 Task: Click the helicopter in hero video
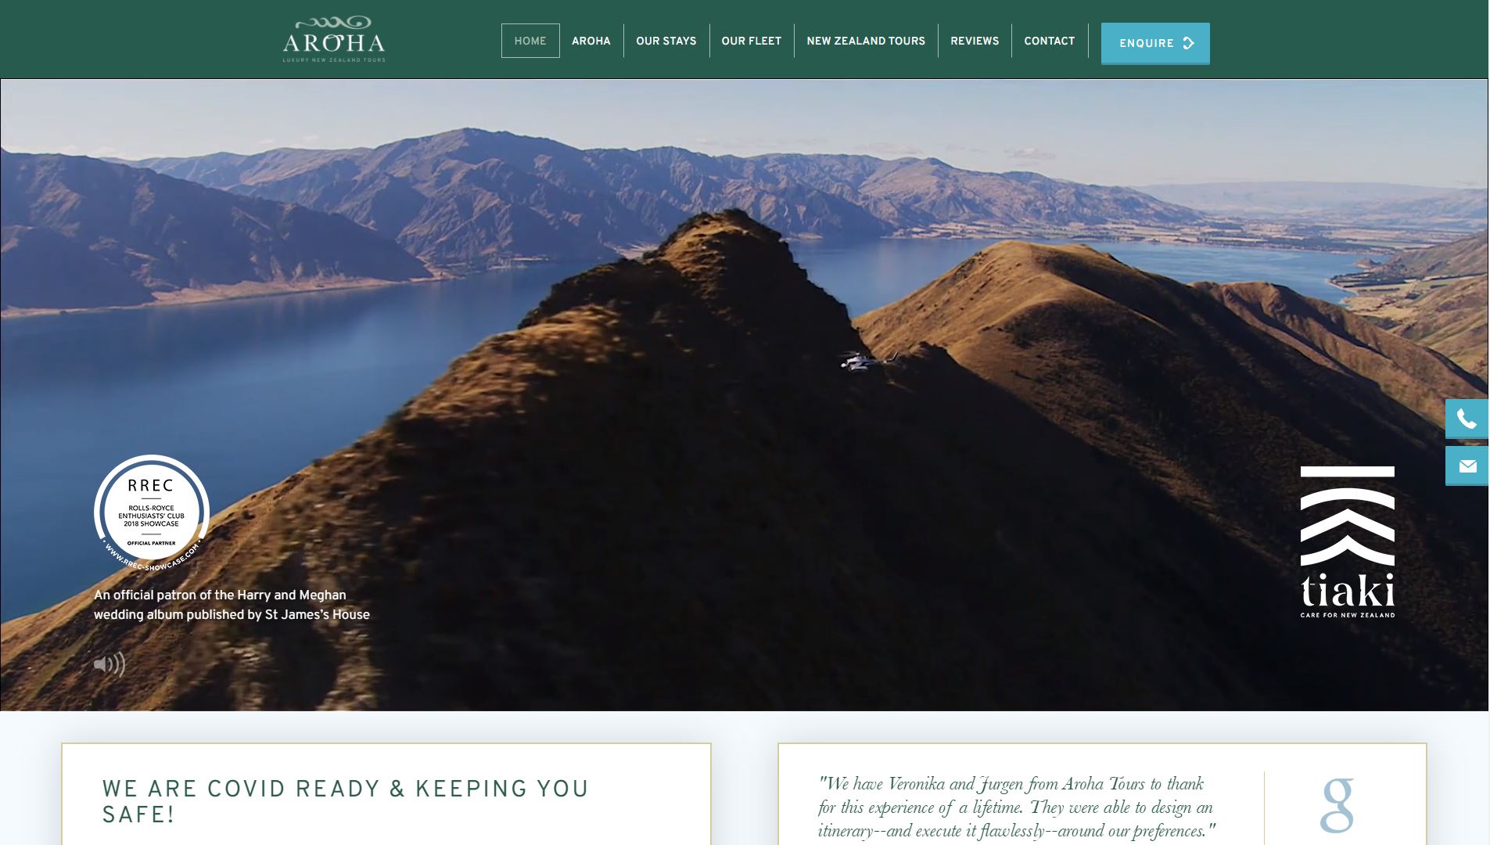click(857, 361)
